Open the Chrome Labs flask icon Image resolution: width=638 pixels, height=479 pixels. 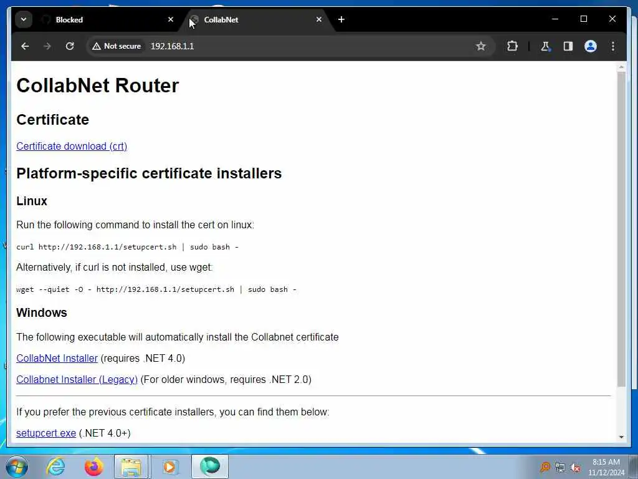545,46
